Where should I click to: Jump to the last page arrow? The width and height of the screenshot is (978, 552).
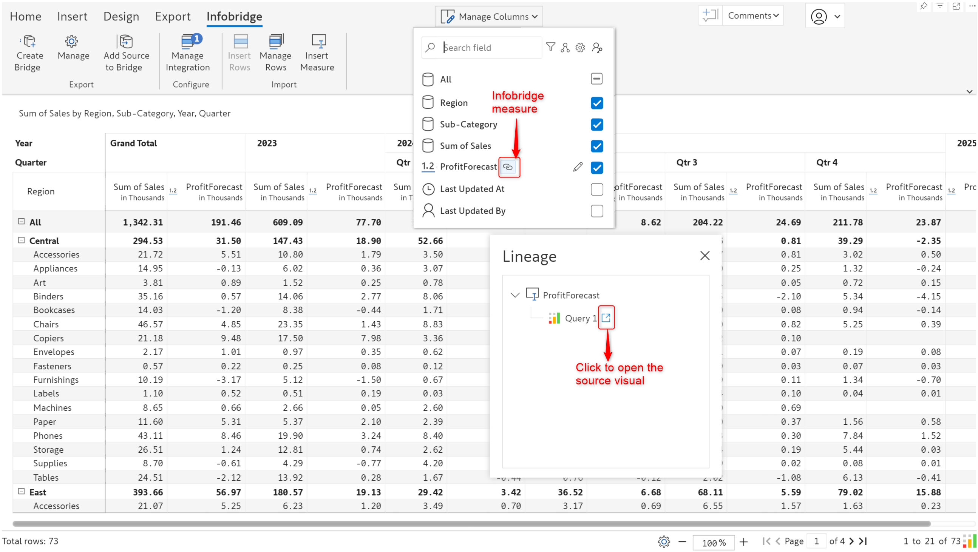coord(863,541)
